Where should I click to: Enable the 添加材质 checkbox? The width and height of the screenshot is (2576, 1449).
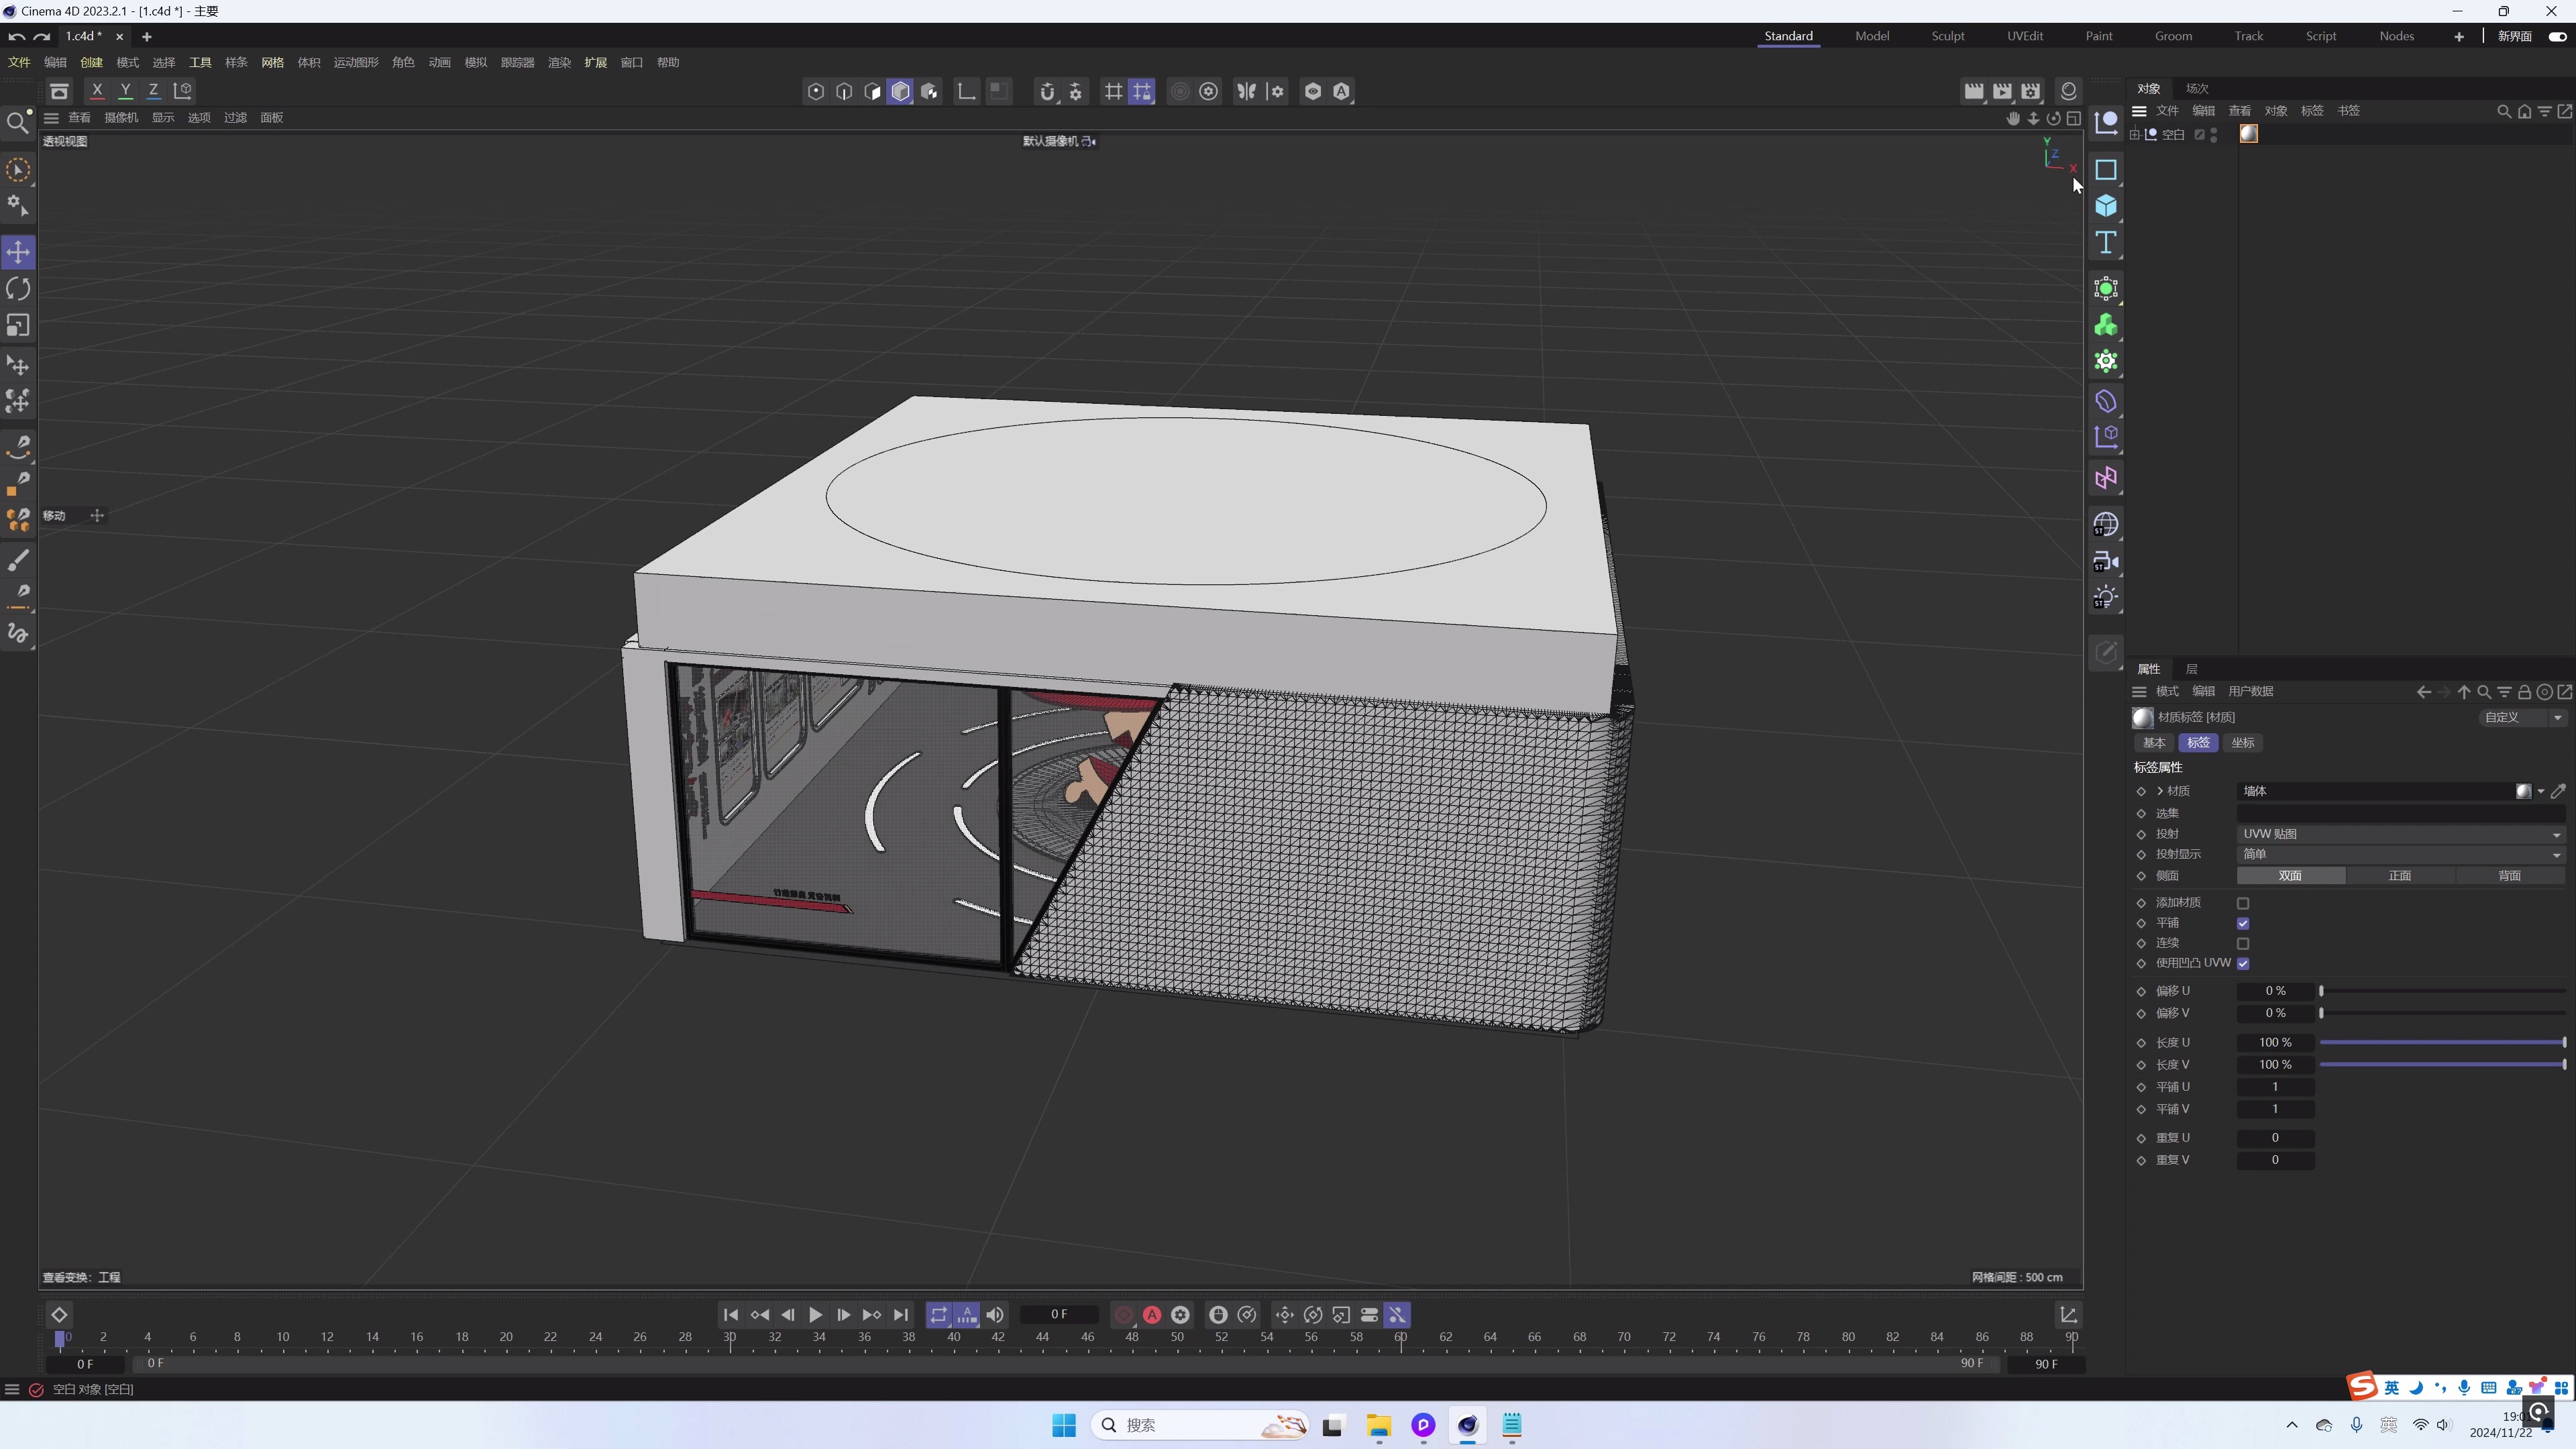pos(2244,902)
